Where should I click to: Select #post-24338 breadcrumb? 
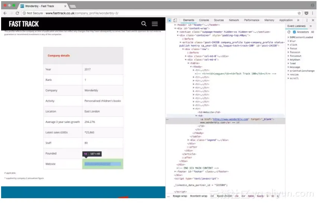[224, 196]
